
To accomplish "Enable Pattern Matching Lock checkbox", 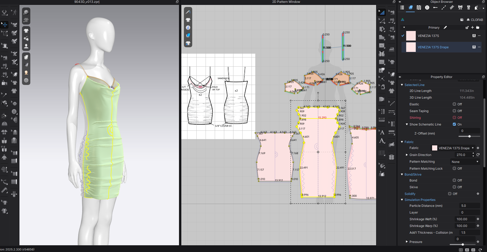I will pyautogui.click(x=454, y=169).
